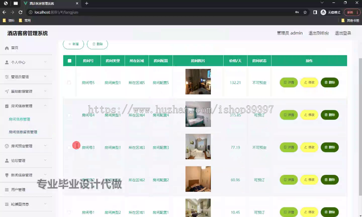Expand the 管理员管理 menu chevron

pos(45,76)
